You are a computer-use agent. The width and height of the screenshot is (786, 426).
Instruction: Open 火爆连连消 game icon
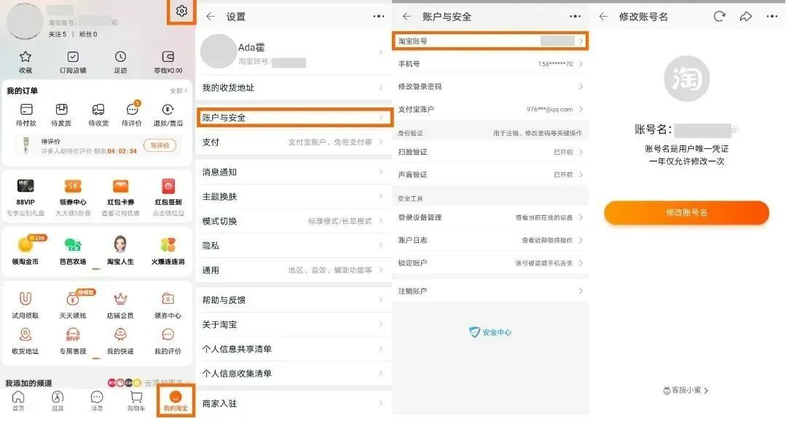pyautogui.click(x=168, y=244)
